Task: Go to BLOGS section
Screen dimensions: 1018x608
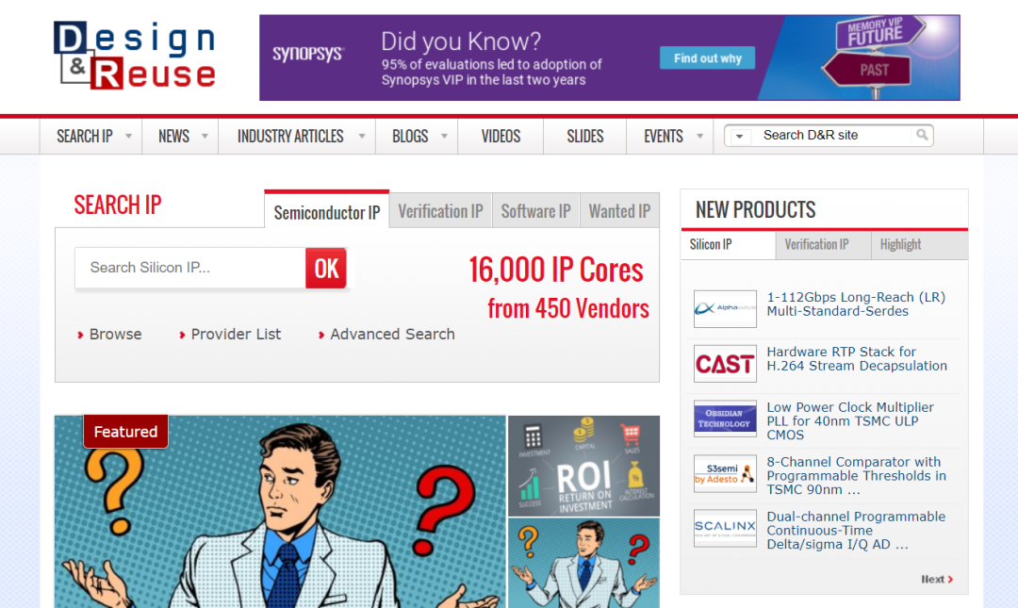Action: (410, 137)
